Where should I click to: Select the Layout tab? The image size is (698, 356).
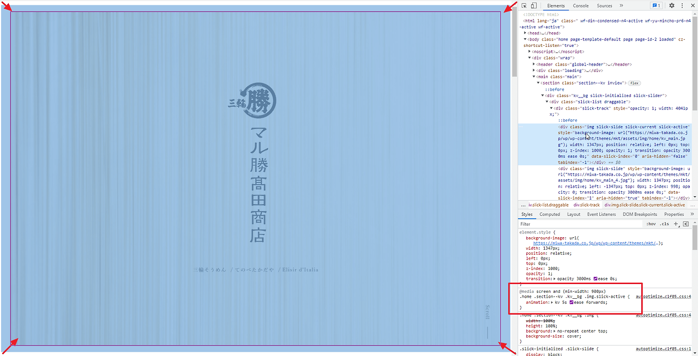(x=574, y=214)
